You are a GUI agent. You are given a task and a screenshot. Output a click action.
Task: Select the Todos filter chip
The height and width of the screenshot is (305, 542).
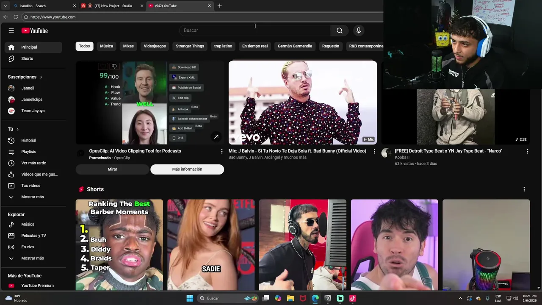[84, 46]
